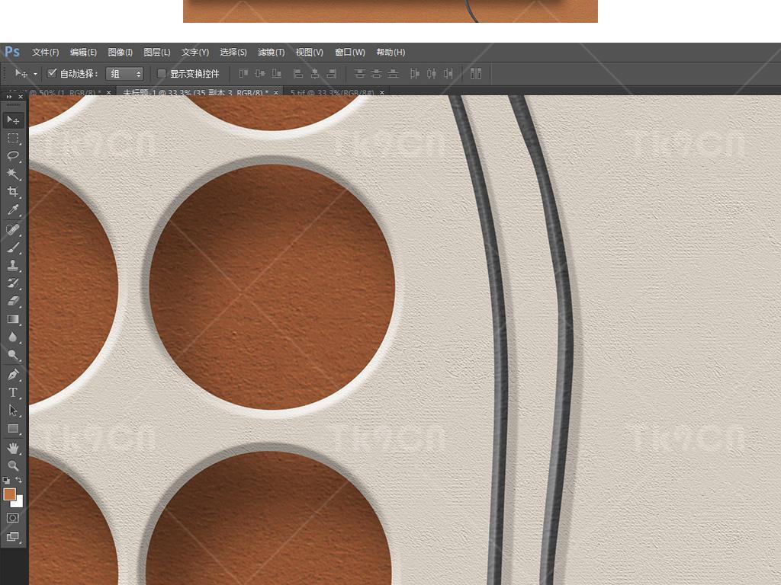Toggle Quick Mask mode
The height and width of the screenshot is (585, 781).
tap(13, 518)
